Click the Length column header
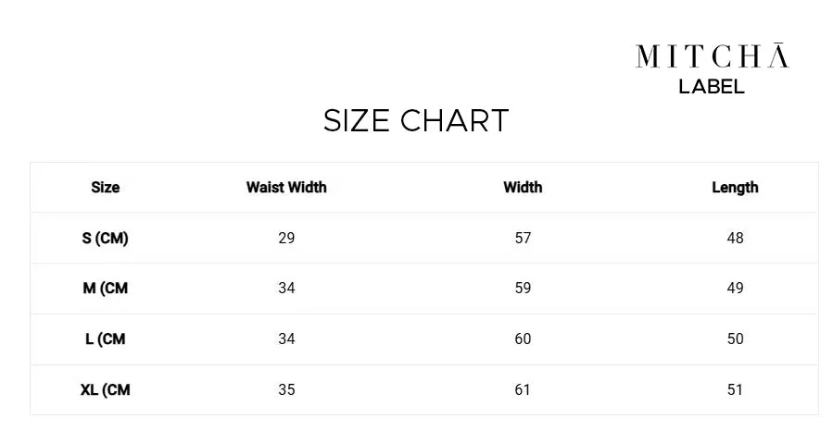 (x=736, y=188)
